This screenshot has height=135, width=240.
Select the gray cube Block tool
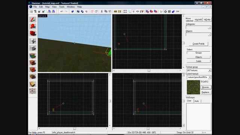pyautogui.click(x=33, y=48)
